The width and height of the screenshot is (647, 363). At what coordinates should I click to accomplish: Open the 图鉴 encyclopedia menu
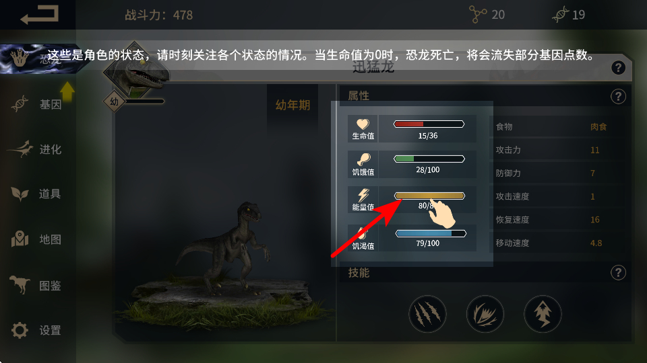click(37, 285)
